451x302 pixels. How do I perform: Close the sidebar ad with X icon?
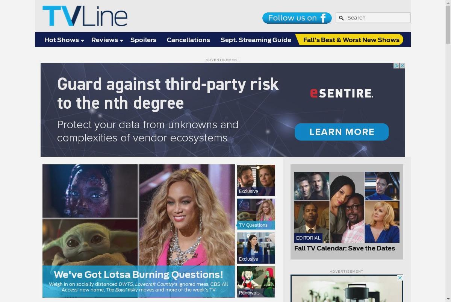click(x=400, y=278)
